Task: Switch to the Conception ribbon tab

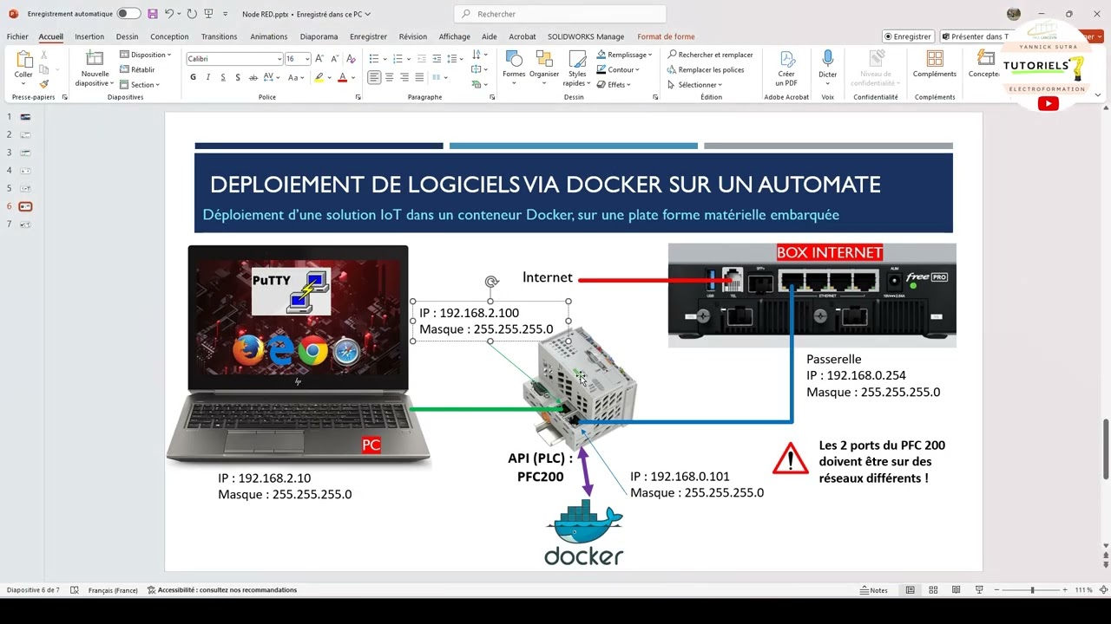Action: [169, 36]
